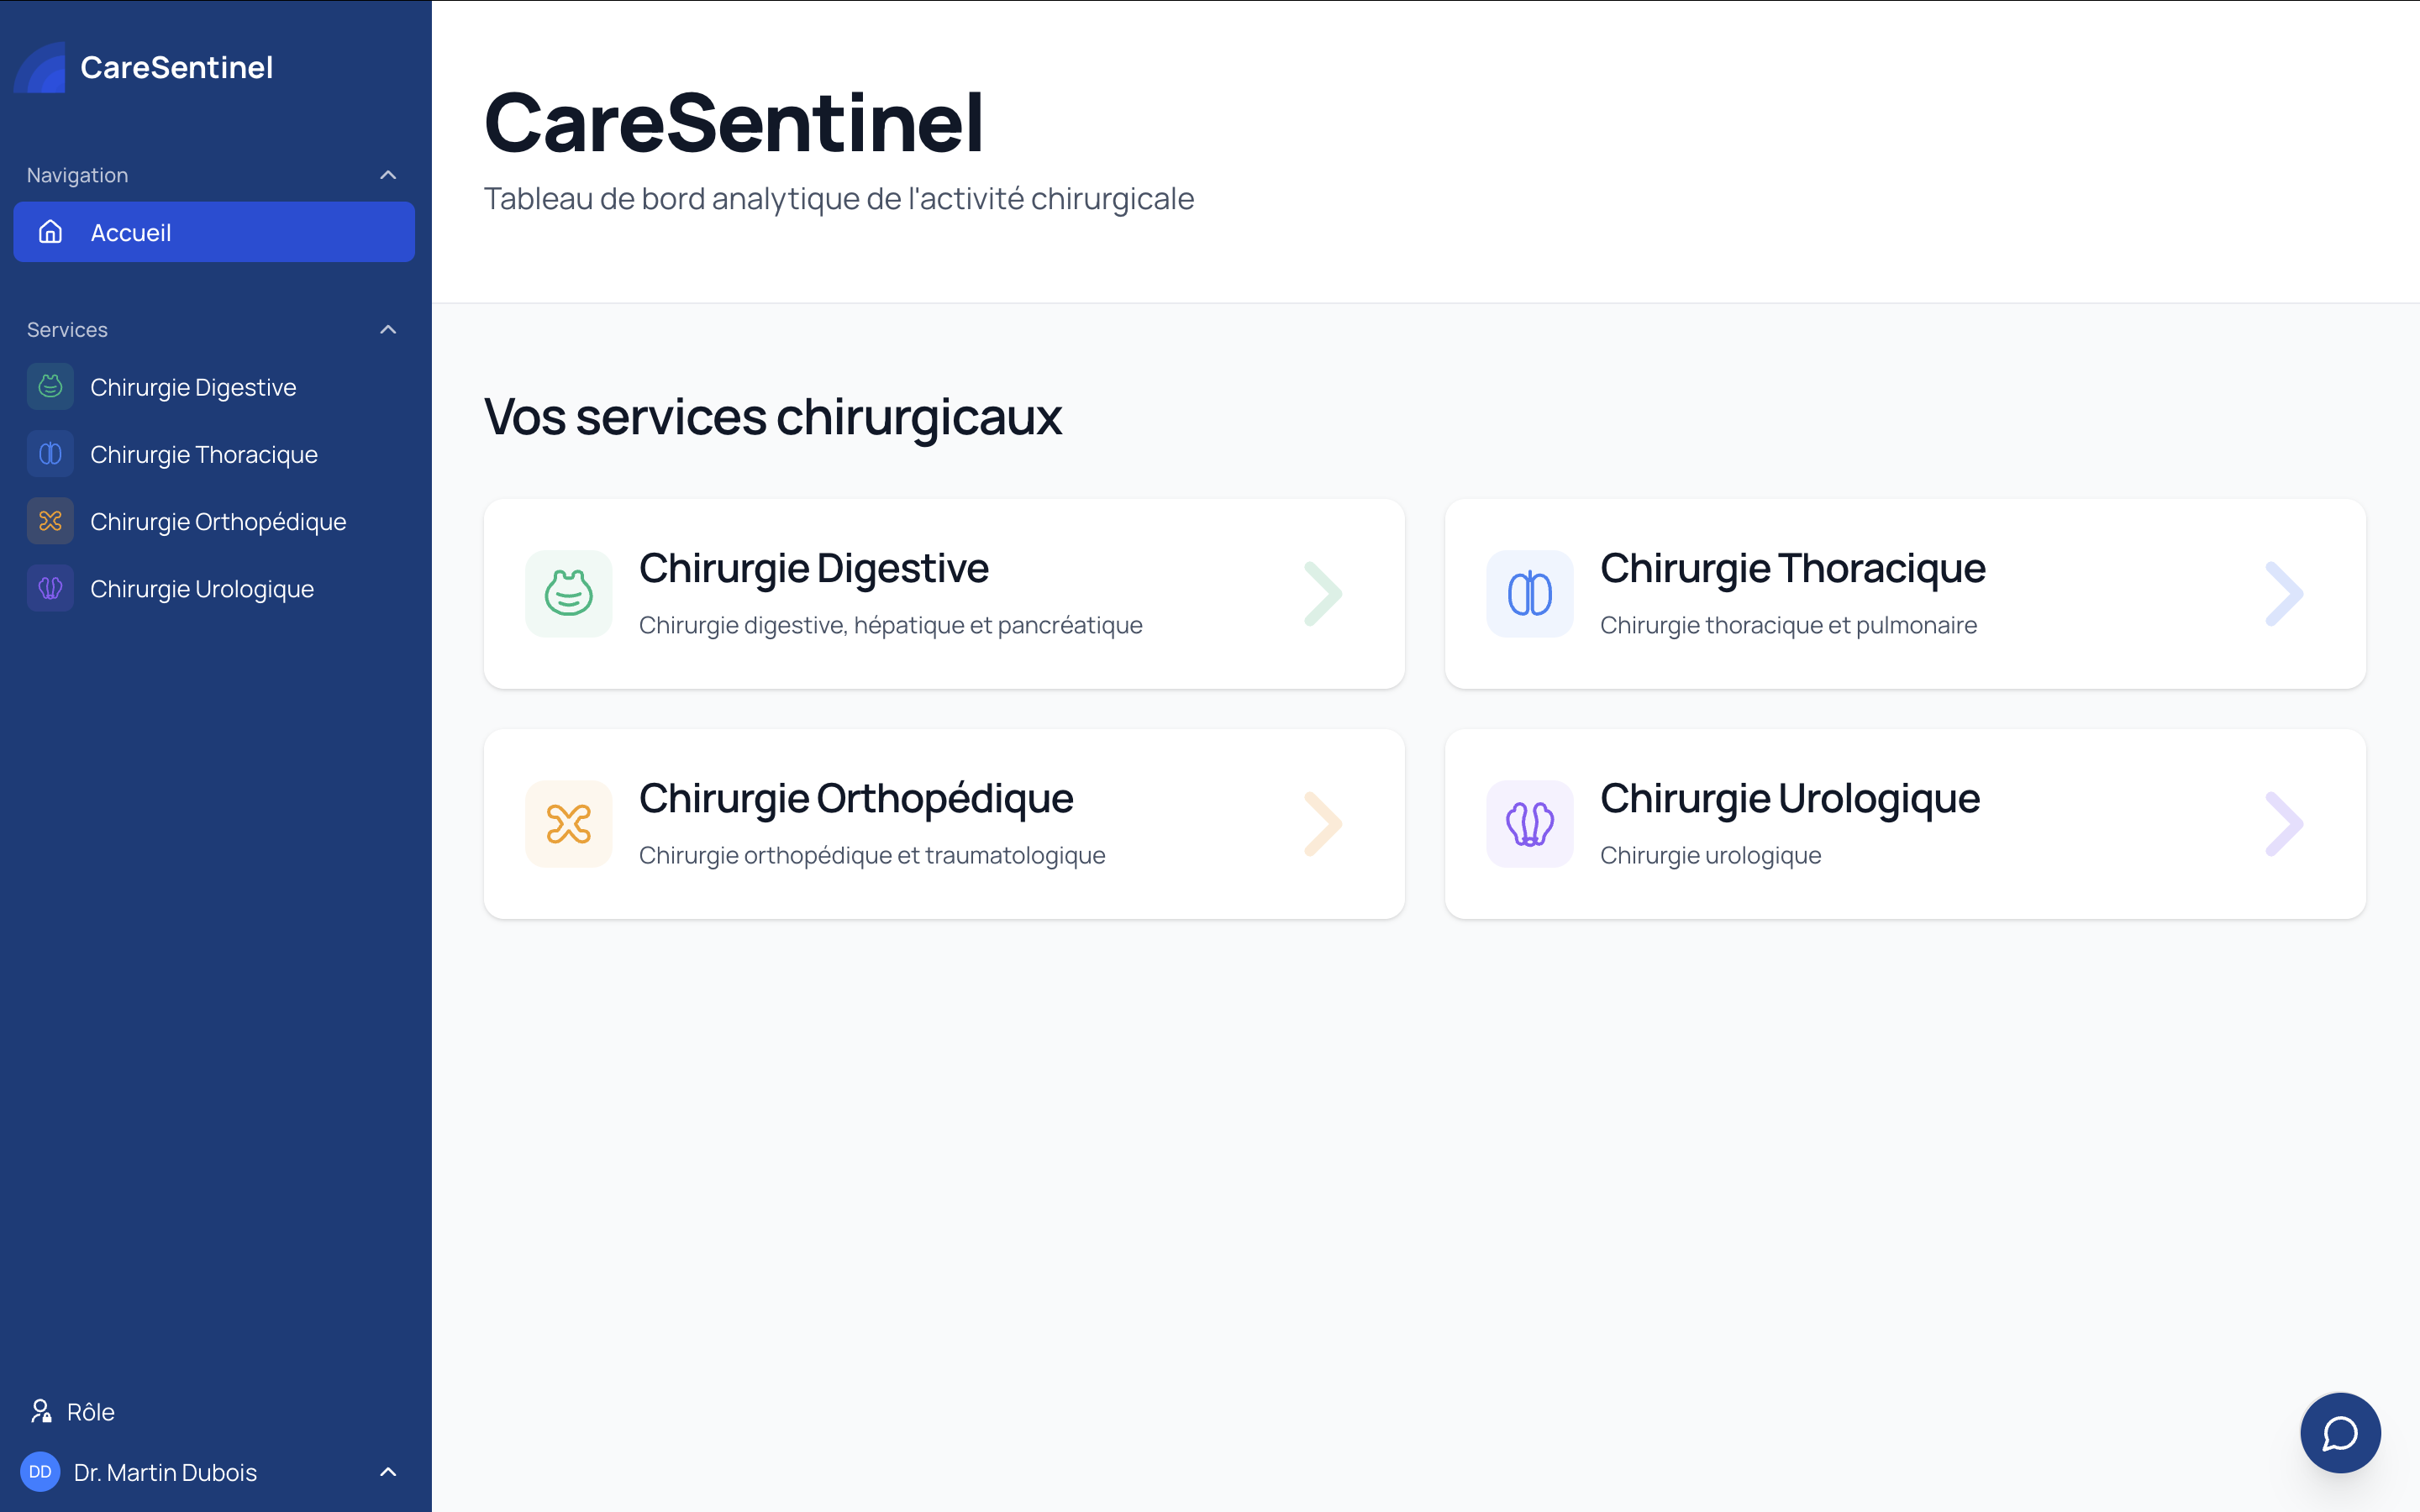Click the Rôle person icon at sidebar bottom
Screen dimensions: 2420x1512
point(42,1411)
